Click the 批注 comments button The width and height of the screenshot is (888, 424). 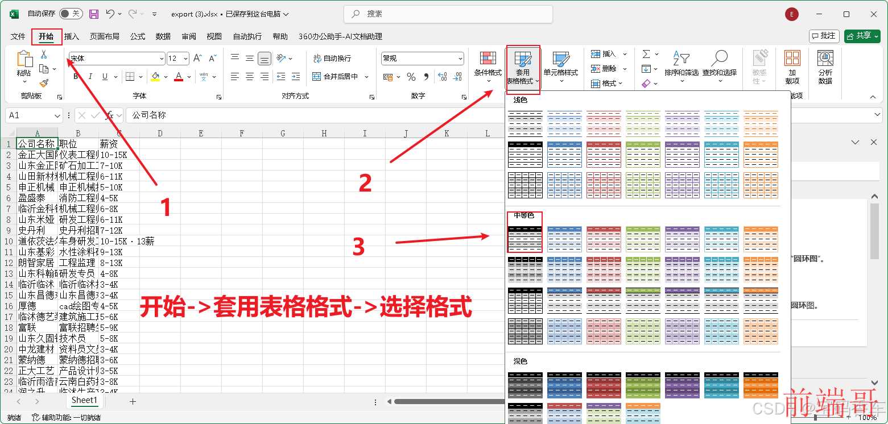click(x=824, y=36)
